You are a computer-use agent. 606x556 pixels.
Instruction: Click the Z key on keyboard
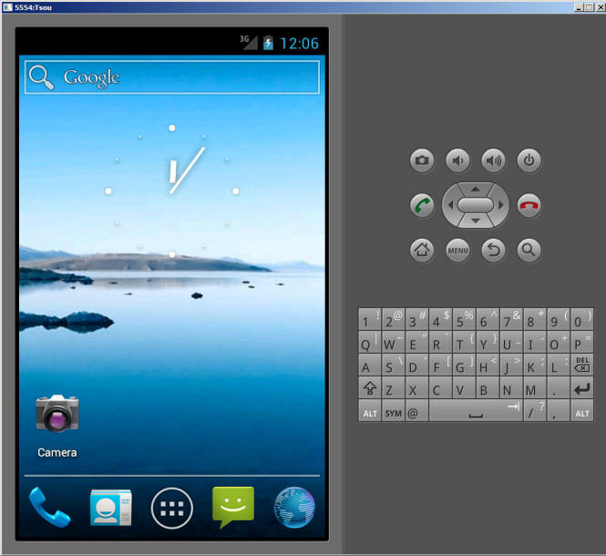(x=394, y=387)
